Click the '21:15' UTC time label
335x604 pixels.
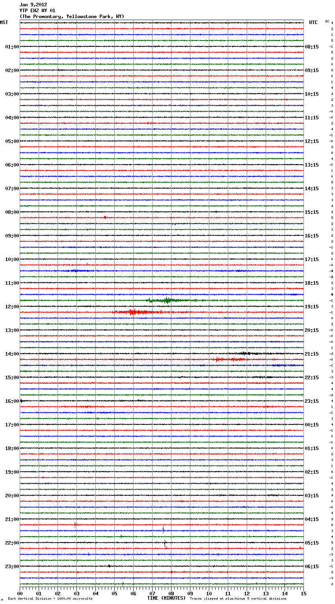[312, 354]
